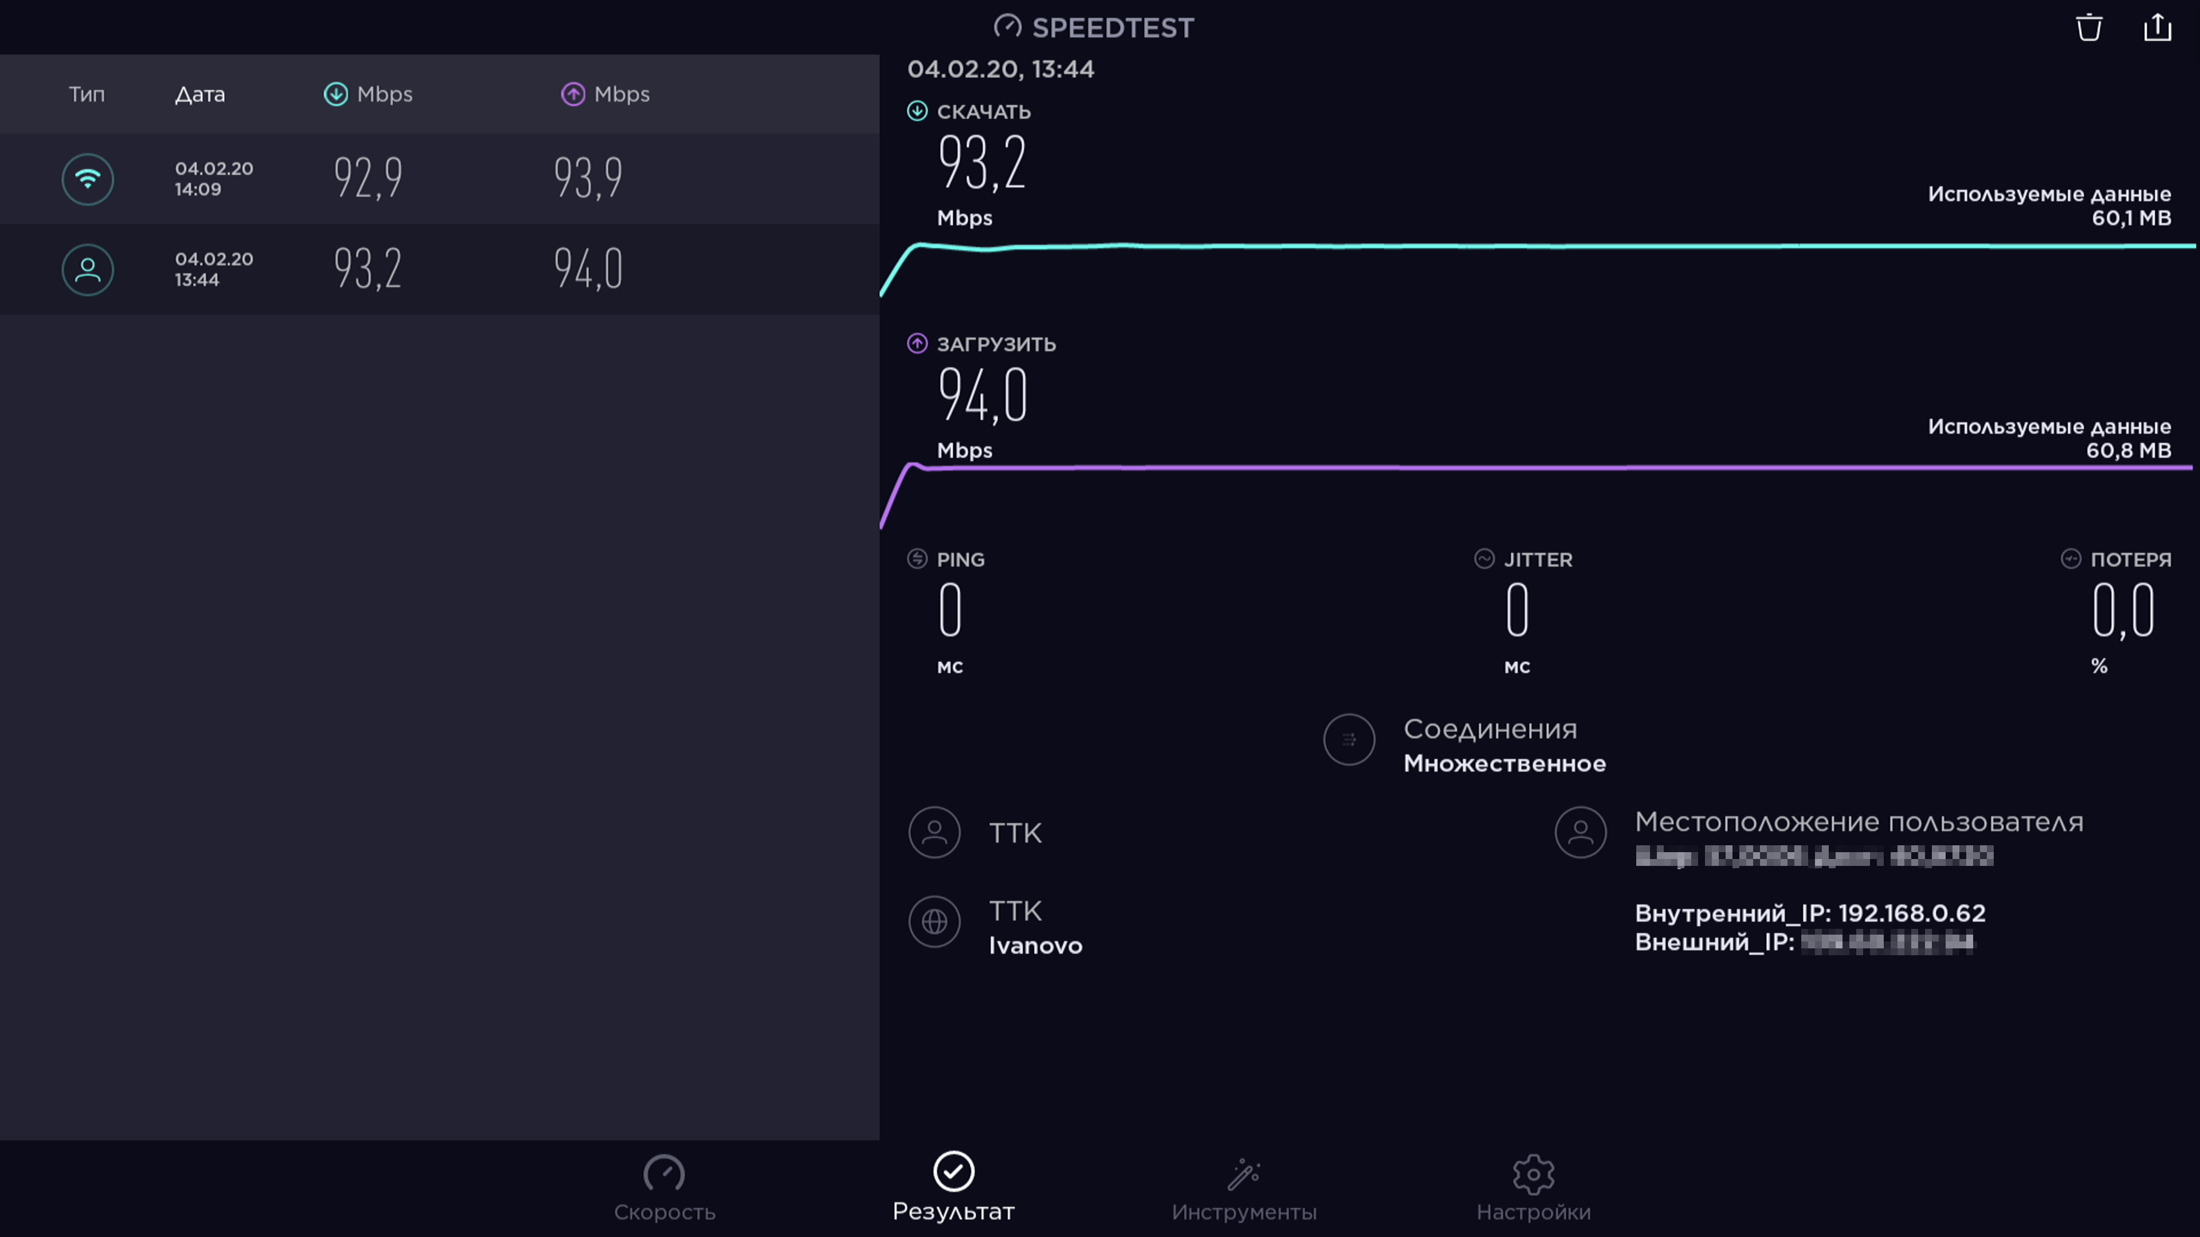The height and width of the screenshot is (1237, 2200).
Task: Delete result using the trash icon
Action: point(2089,27)
